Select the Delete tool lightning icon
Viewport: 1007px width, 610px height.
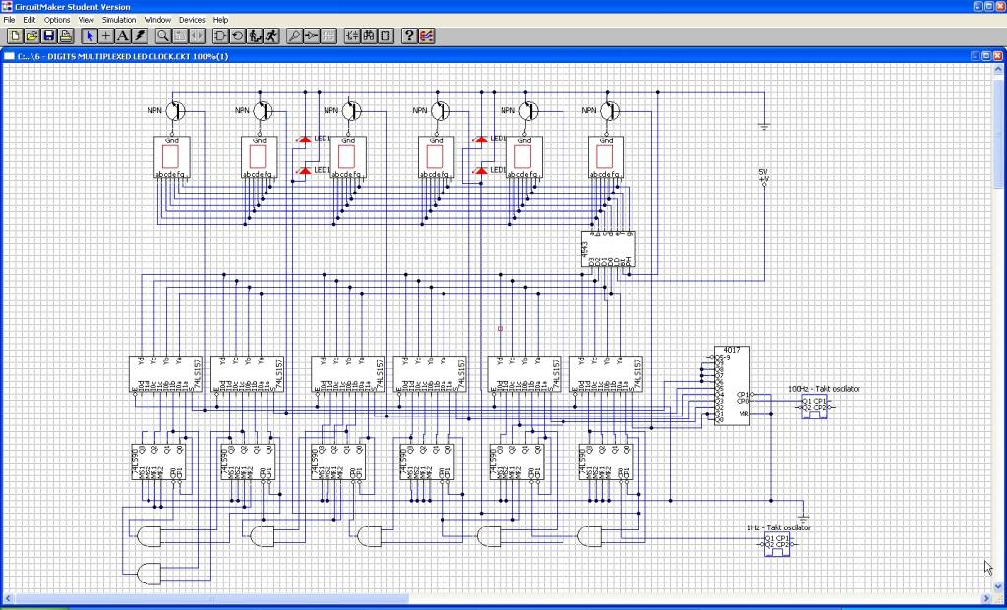coord(140,36)
